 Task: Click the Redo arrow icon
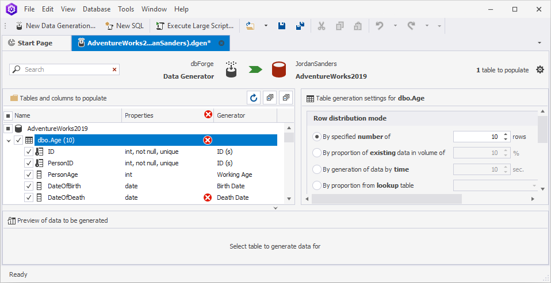[411, 26]
